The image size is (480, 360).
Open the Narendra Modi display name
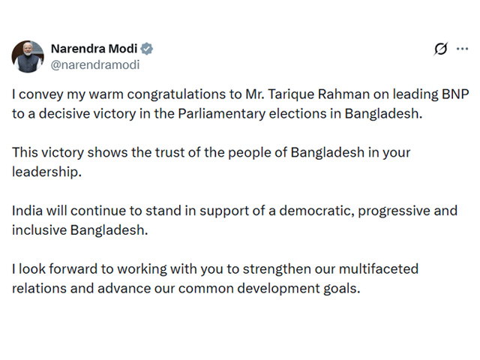point(94,49)
